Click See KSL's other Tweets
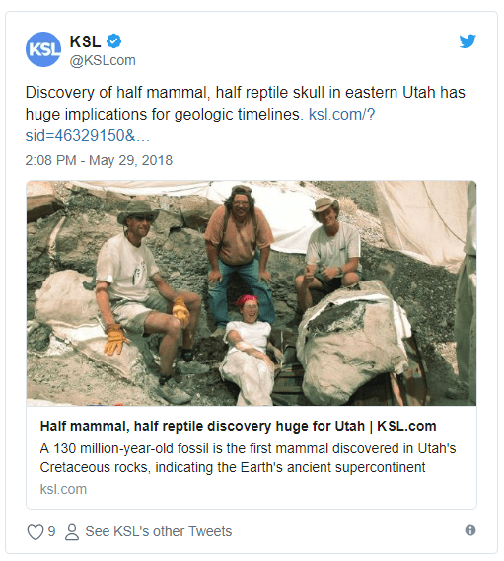The image size is (504, 561). (158, 531)
